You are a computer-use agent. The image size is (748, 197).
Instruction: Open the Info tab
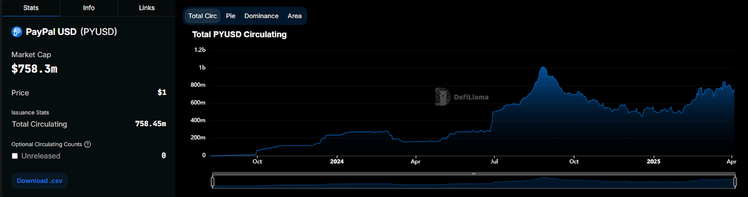click(89, 8)
